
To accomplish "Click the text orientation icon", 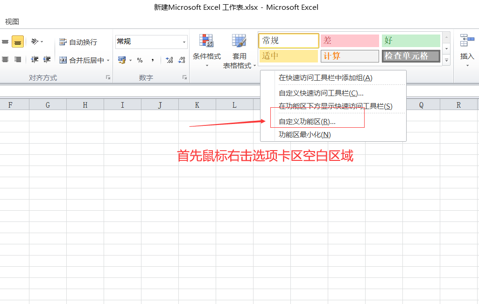I will point(35,41).
